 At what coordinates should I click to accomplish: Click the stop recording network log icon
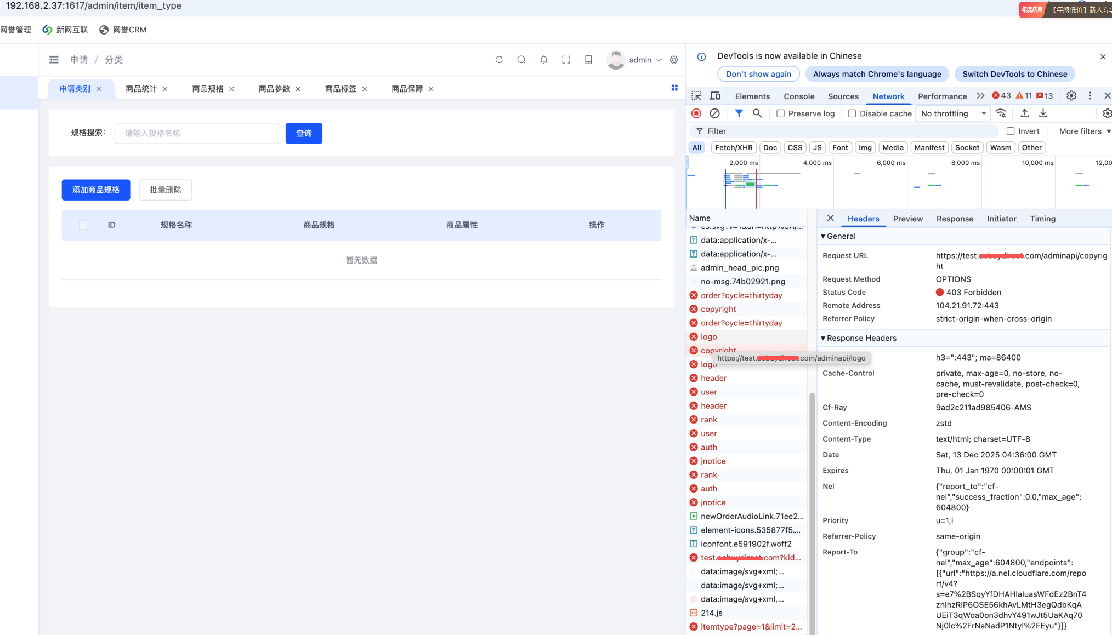point(696,113)
